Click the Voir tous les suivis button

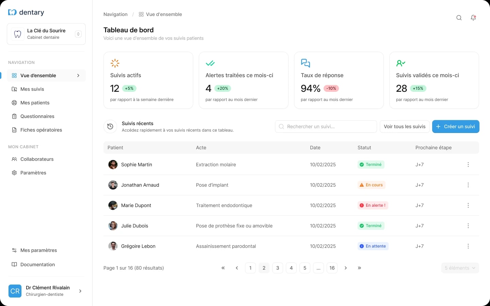[405, 126]
